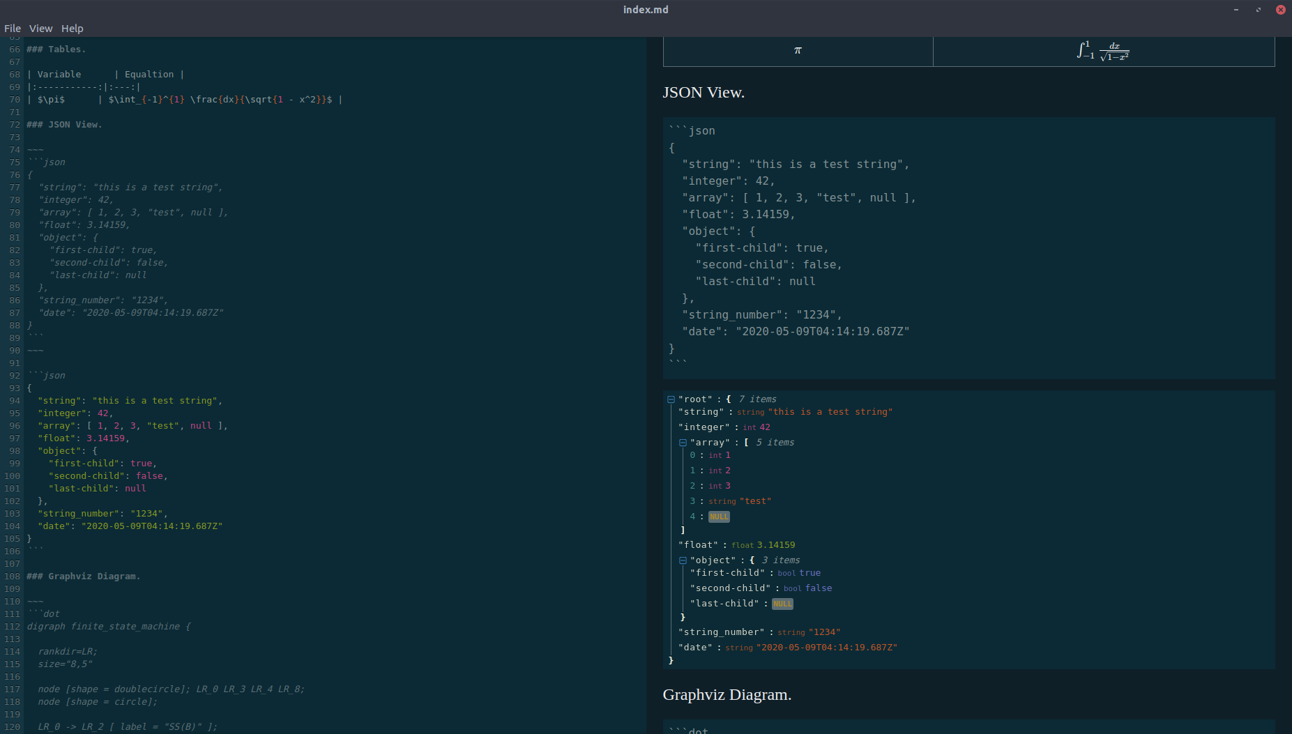Click the integral equation table cell
Image resolution: width=1292 pixels, height=734 pixels.
click(x=1104, y=51)
